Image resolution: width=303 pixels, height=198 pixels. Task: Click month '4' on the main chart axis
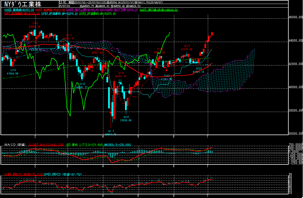click(x=103, y=137)
